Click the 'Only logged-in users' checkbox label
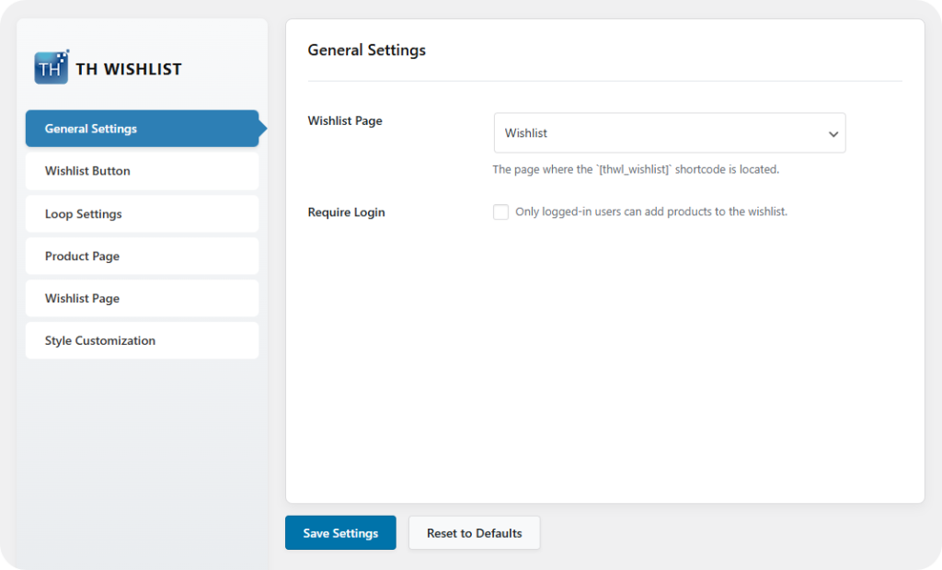The height and width of the screenshot is (570, 942). point(651,211)
